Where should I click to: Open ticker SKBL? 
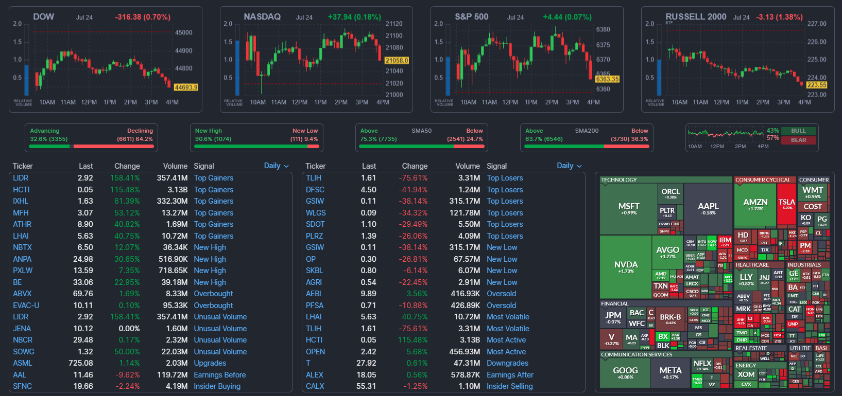coord(314,271)
